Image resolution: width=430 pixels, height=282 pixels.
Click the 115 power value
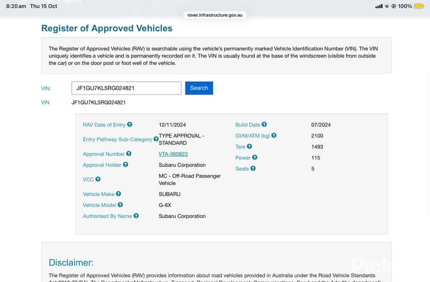coord(316,158)
